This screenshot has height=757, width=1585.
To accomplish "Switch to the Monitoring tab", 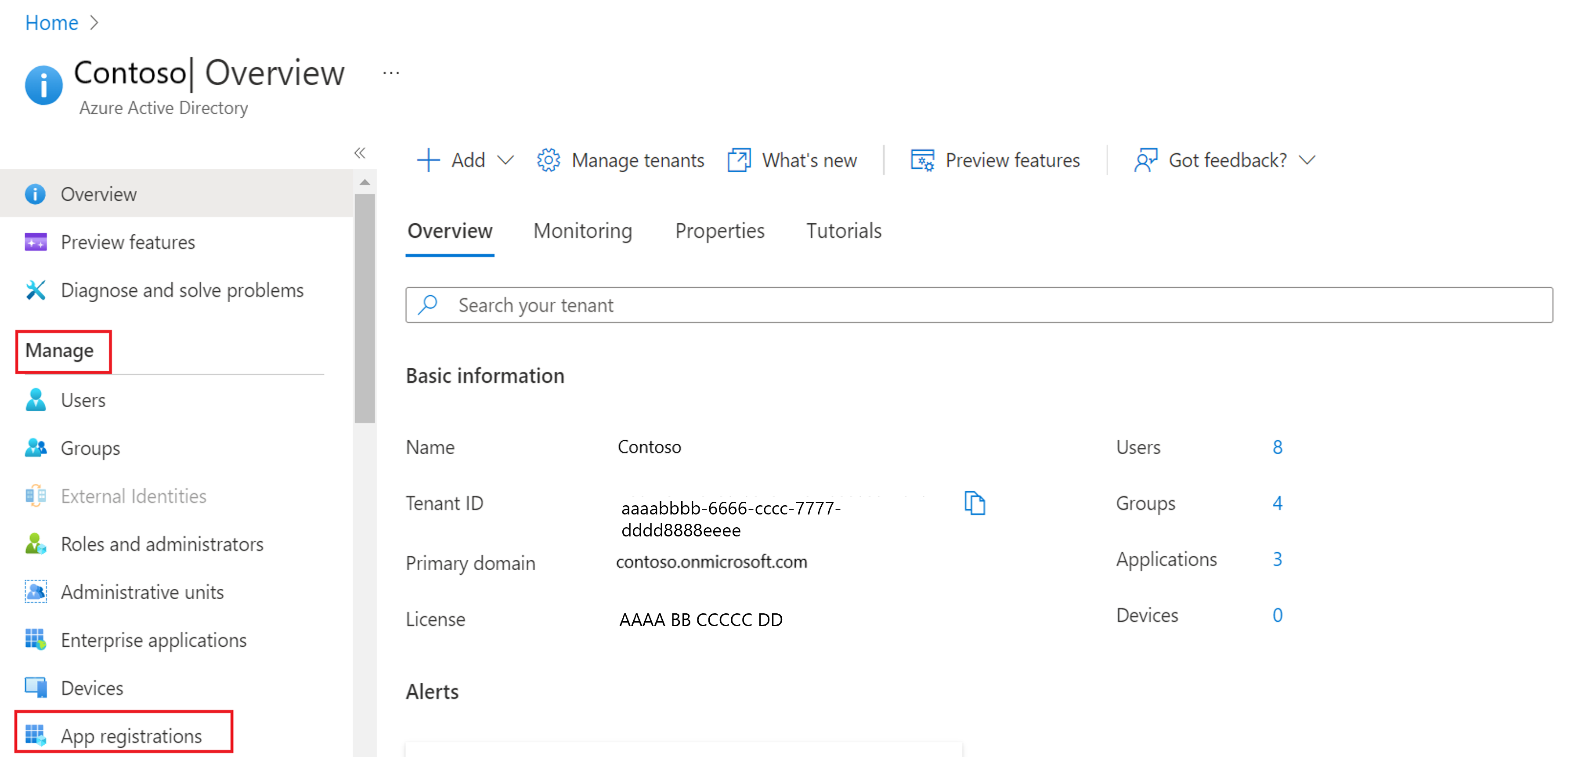I will [x=582, y=231].
